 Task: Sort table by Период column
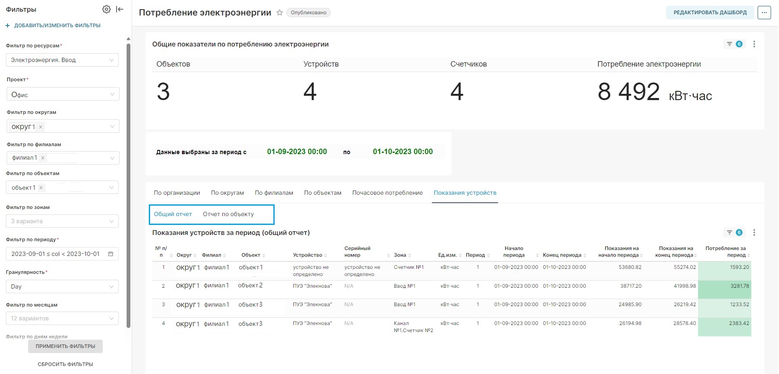[488, 255]
